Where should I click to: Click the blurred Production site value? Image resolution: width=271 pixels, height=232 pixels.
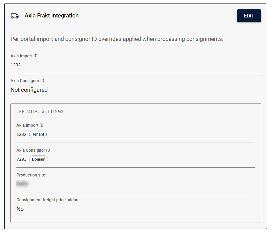click(22, 184)
